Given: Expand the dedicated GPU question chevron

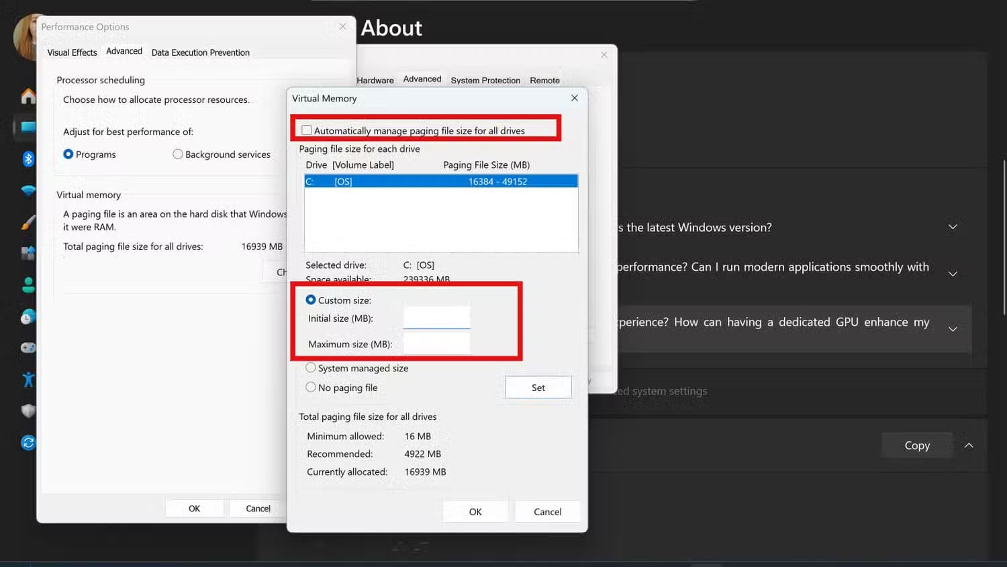Looking at the screenshot, I should tap(952, 329).
